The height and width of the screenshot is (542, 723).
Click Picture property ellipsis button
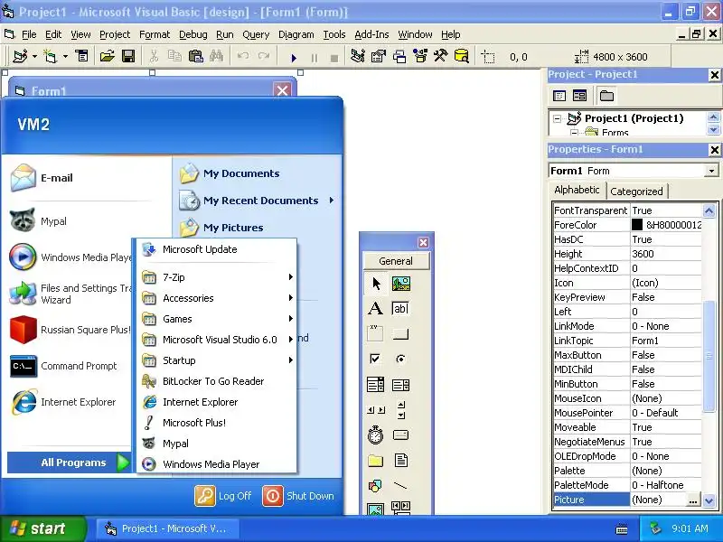[x=693, y=500]
